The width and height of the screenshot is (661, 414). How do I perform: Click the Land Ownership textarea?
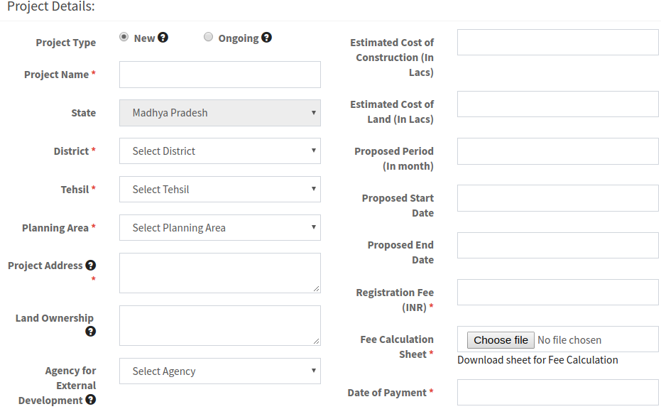(x=219, y=325)
